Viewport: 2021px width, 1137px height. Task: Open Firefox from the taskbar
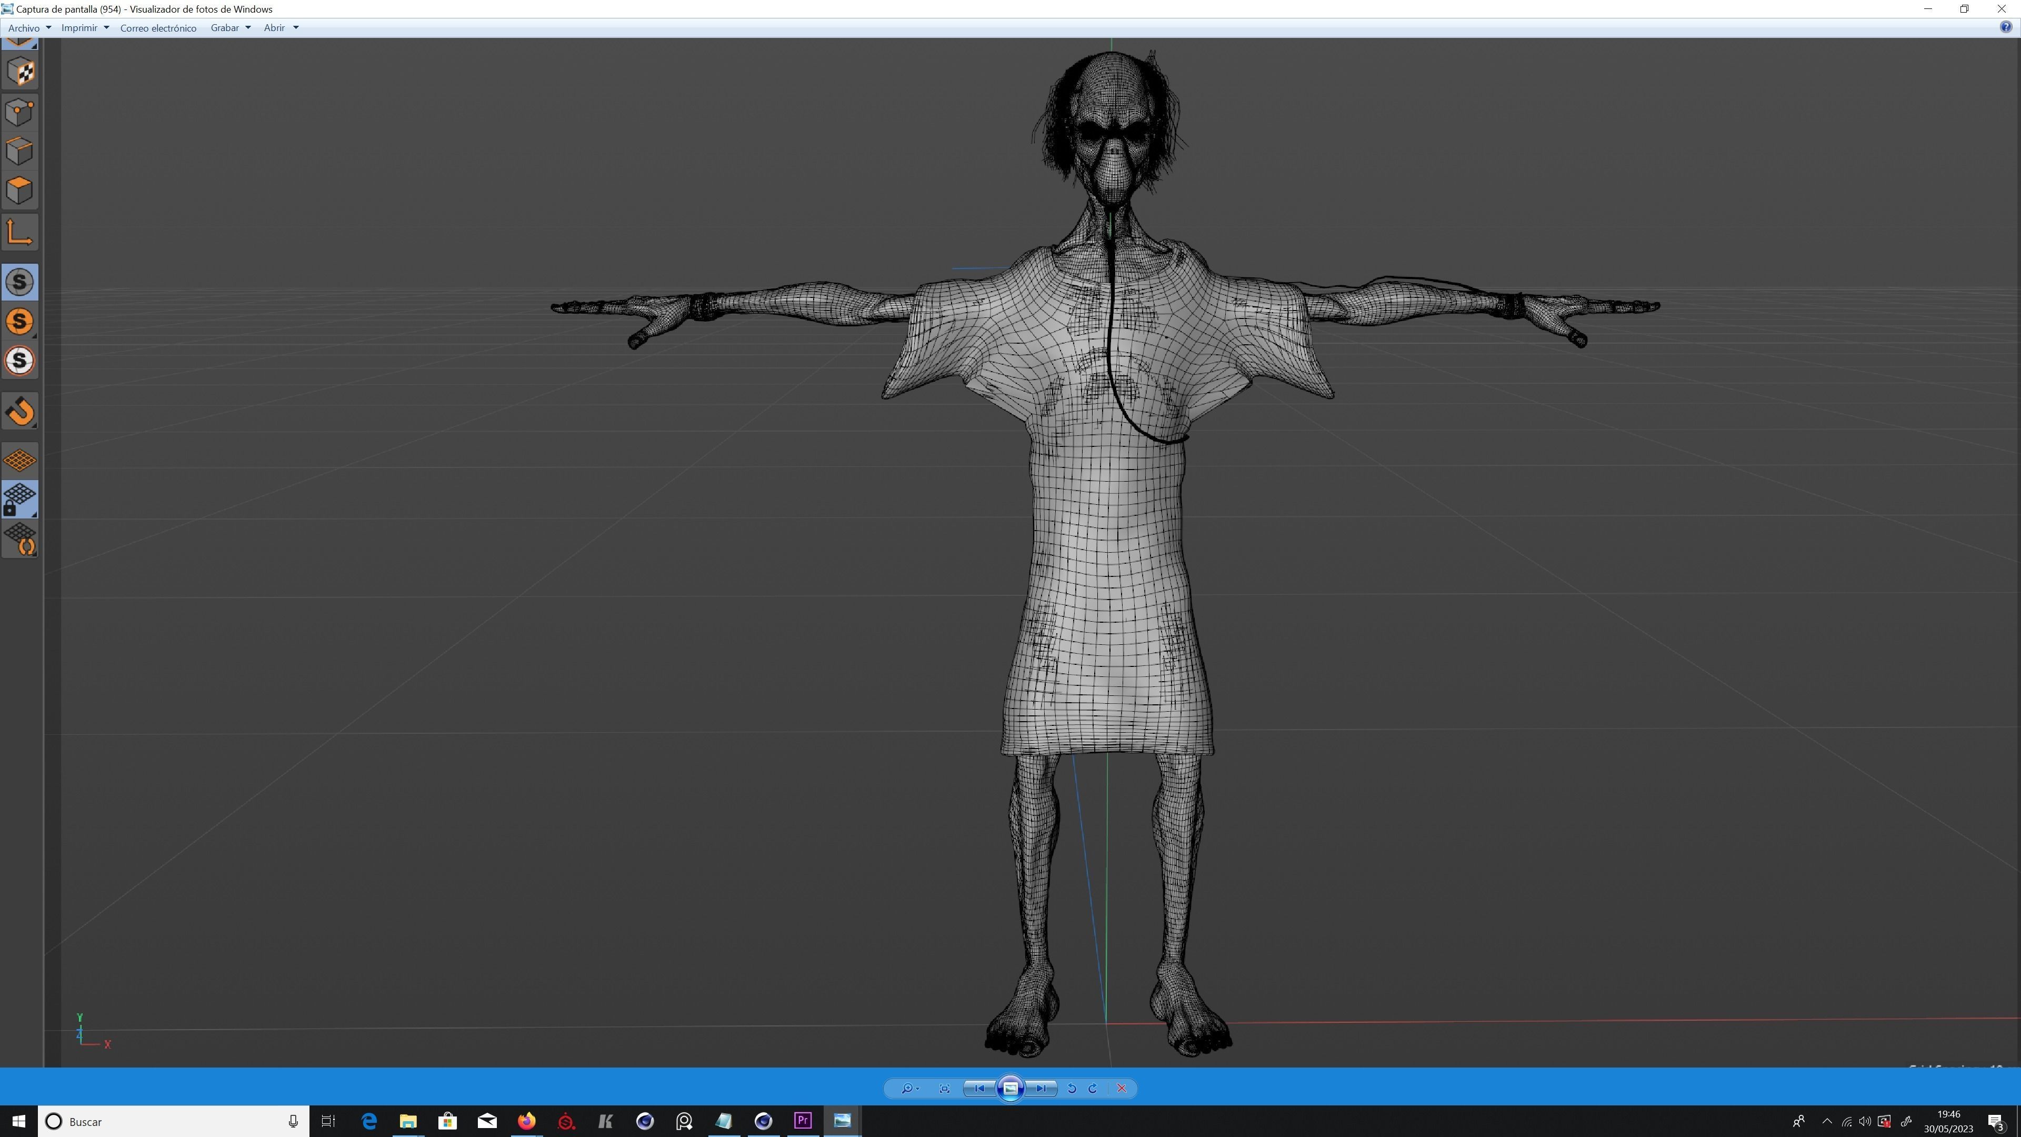(x=526, y=1121)
